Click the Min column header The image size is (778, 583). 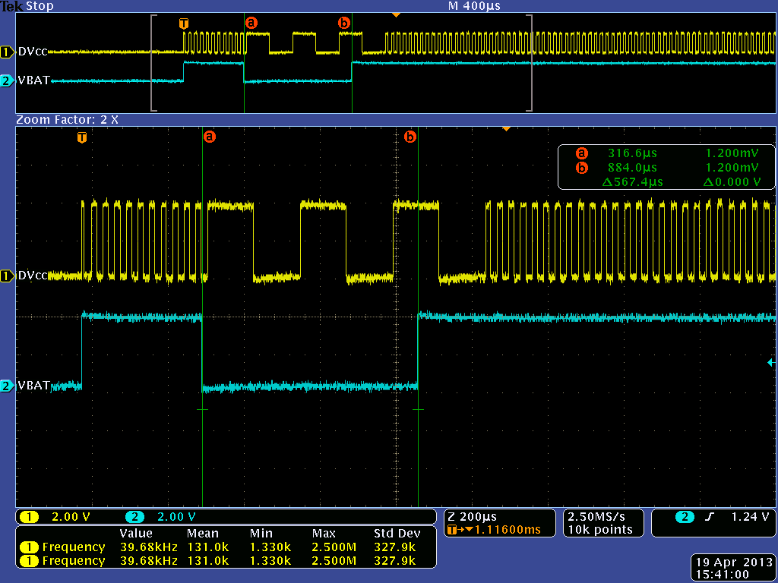coord(261,534)
